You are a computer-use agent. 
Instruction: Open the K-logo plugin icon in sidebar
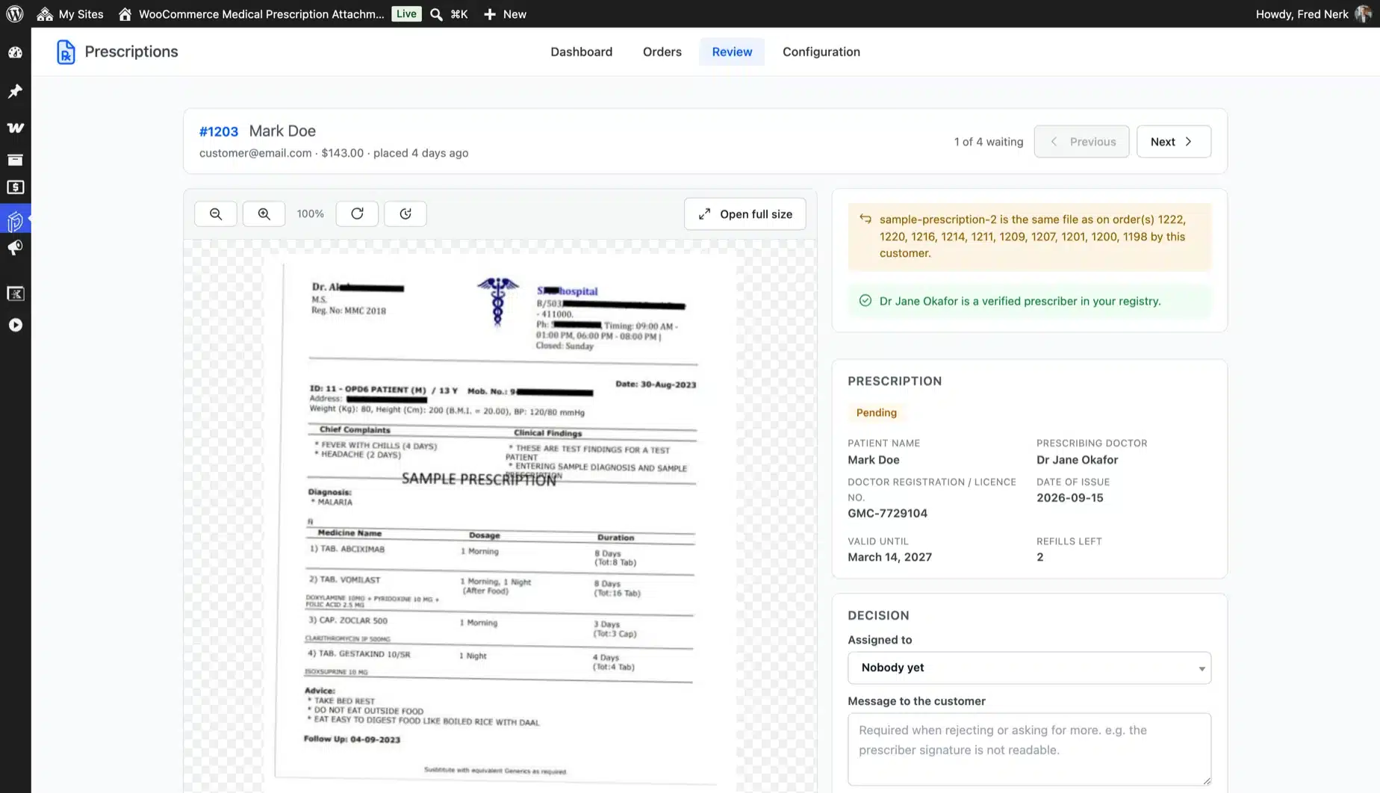[x=15, y=293]
